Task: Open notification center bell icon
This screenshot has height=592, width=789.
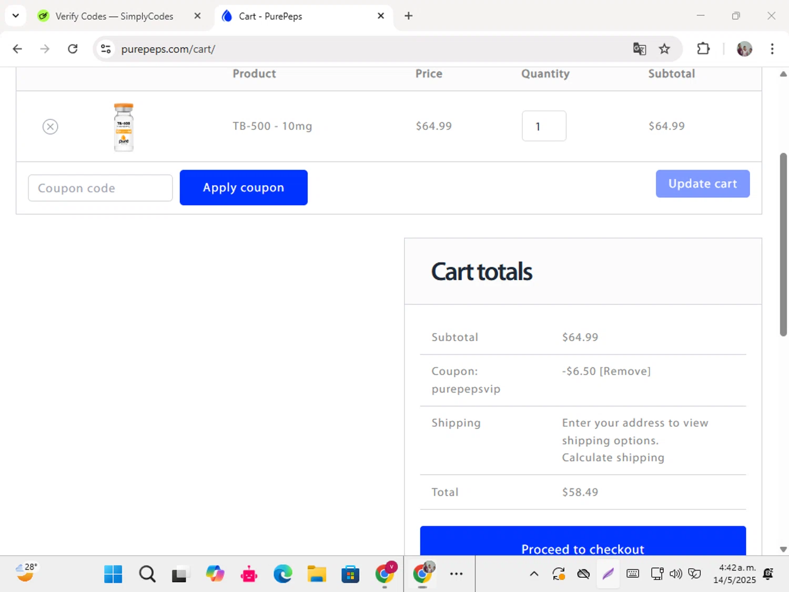Action: click(x=768, y=574)
